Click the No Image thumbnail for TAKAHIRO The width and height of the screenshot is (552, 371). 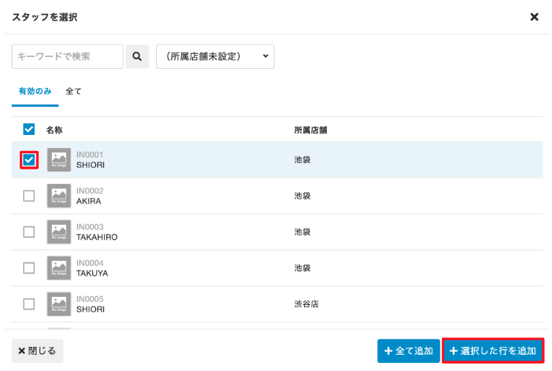tap(59, 232)
